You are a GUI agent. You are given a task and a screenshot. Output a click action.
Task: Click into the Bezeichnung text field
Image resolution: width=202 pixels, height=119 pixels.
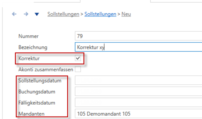[x=138, y=47]
